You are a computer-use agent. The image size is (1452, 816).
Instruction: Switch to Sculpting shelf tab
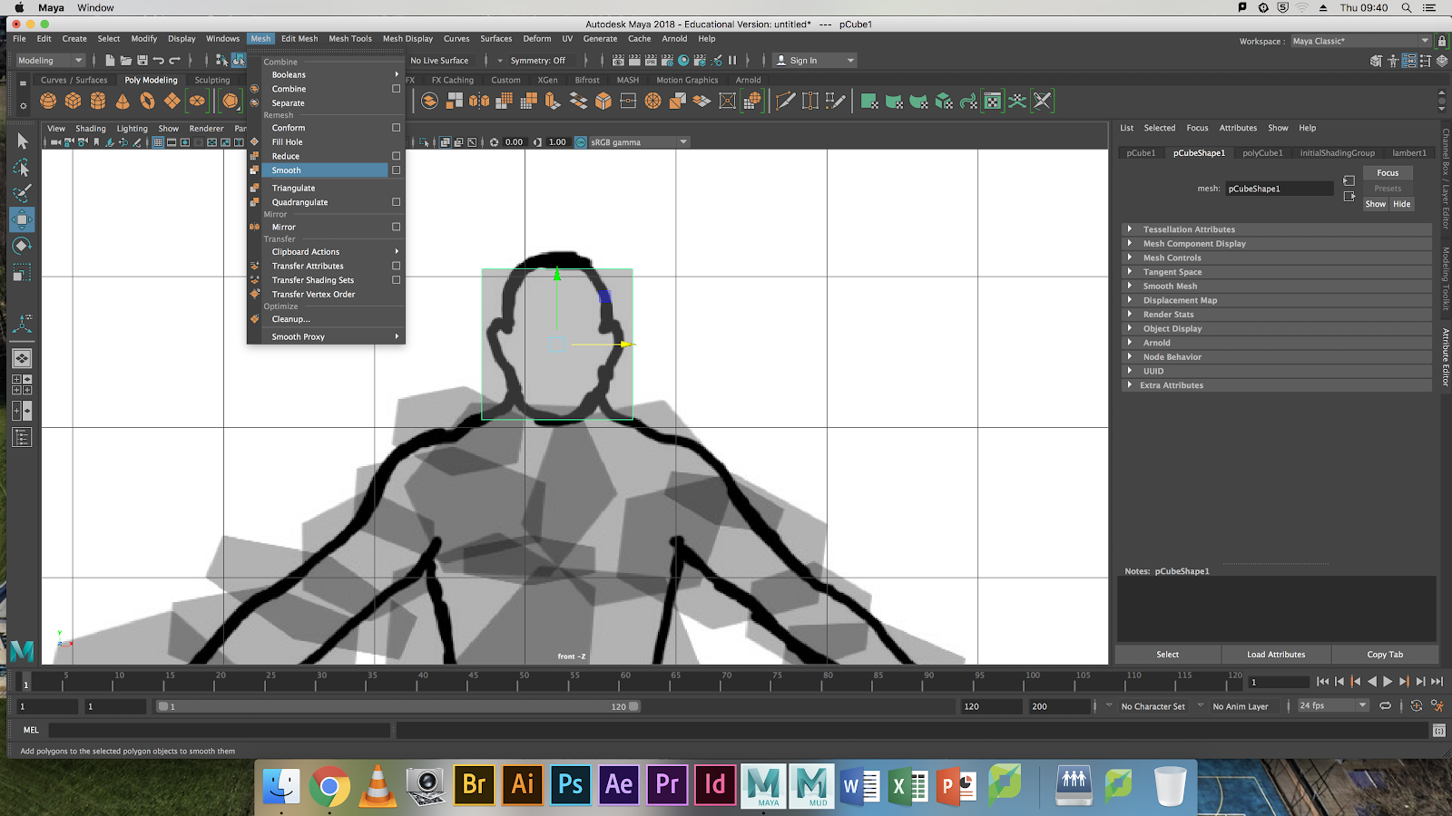point(212,80)
